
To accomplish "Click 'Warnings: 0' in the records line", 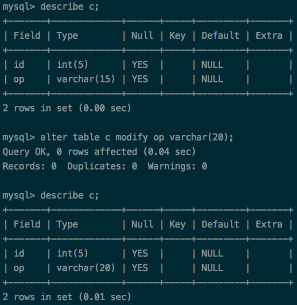I will tap(178, 167).
